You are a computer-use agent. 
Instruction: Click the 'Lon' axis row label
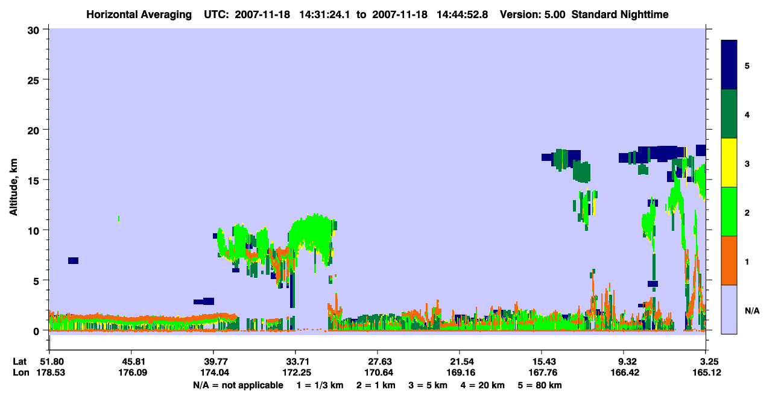[x=20, y=372]
